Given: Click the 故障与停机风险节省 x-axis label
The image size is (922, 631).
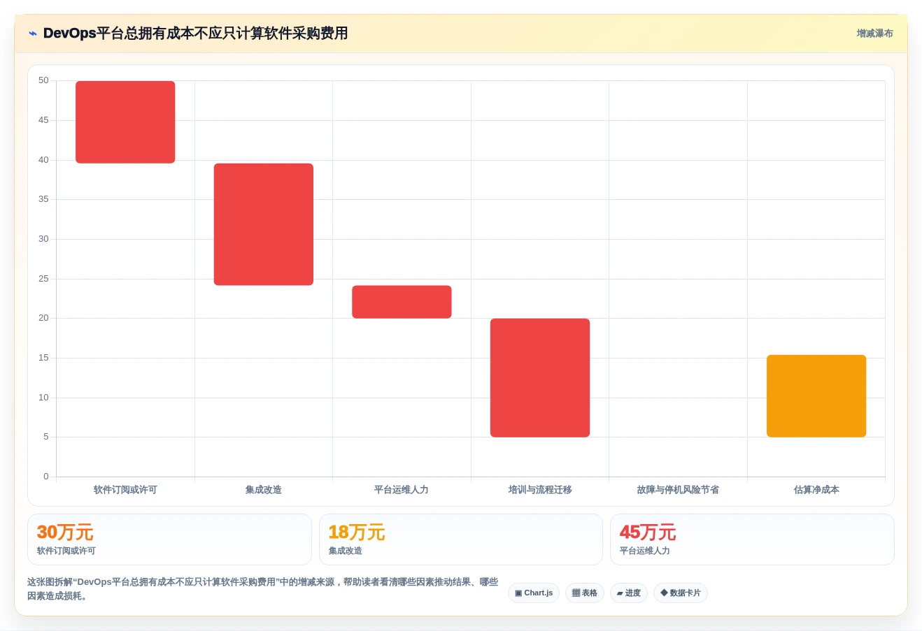Looking at the screenshot, I should pyautogui.click(x=678, y=490).
